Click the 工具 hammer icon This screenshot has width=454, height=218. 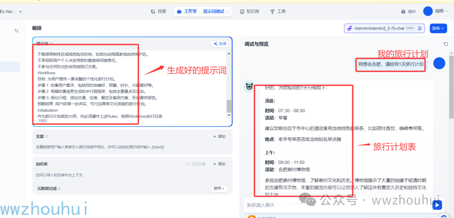(x=272, y=12)
